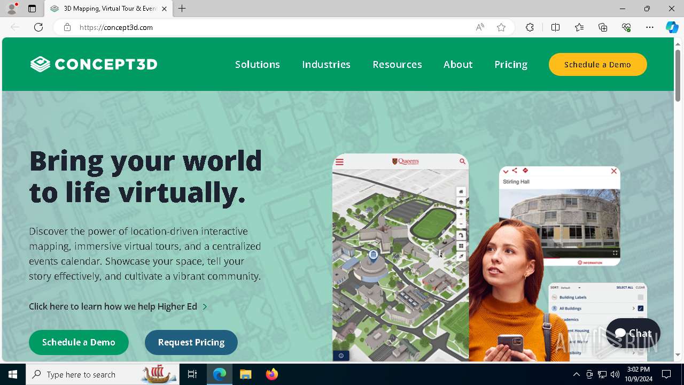Click the Request Pricing button

pyautogui.click(x=191, y=342)
